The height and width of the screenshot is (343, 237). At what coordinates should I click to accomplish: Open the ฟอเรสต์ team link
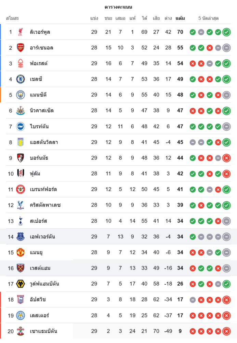(x=39, y=63)
